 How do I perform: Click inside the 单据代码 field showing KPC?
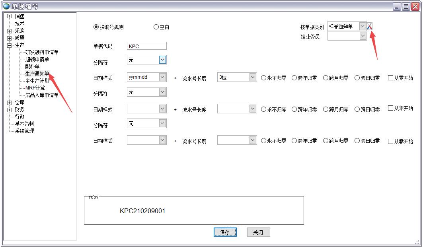[x=146, y=45]
